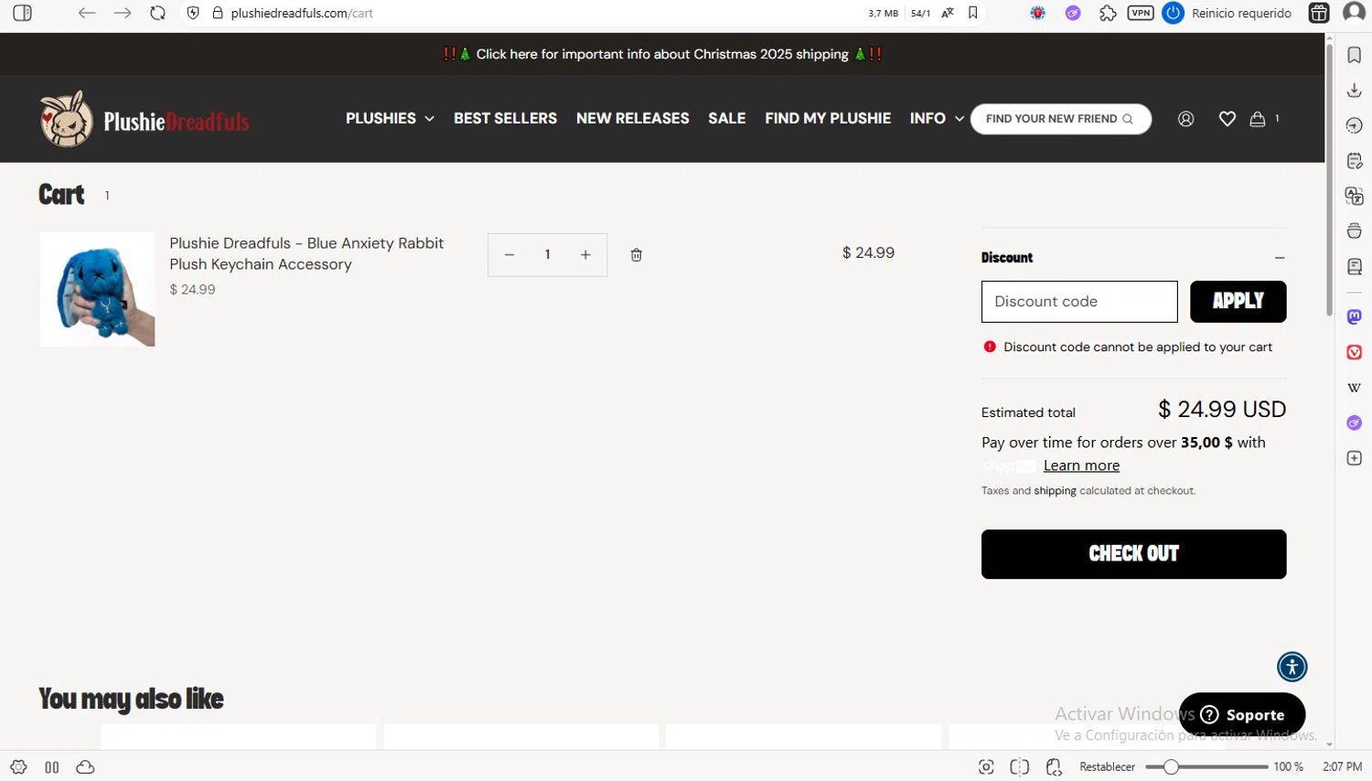This screenshot has width=1372, height=781.
Task: Open the page tiling icon in status bar
Action: 1020,767
